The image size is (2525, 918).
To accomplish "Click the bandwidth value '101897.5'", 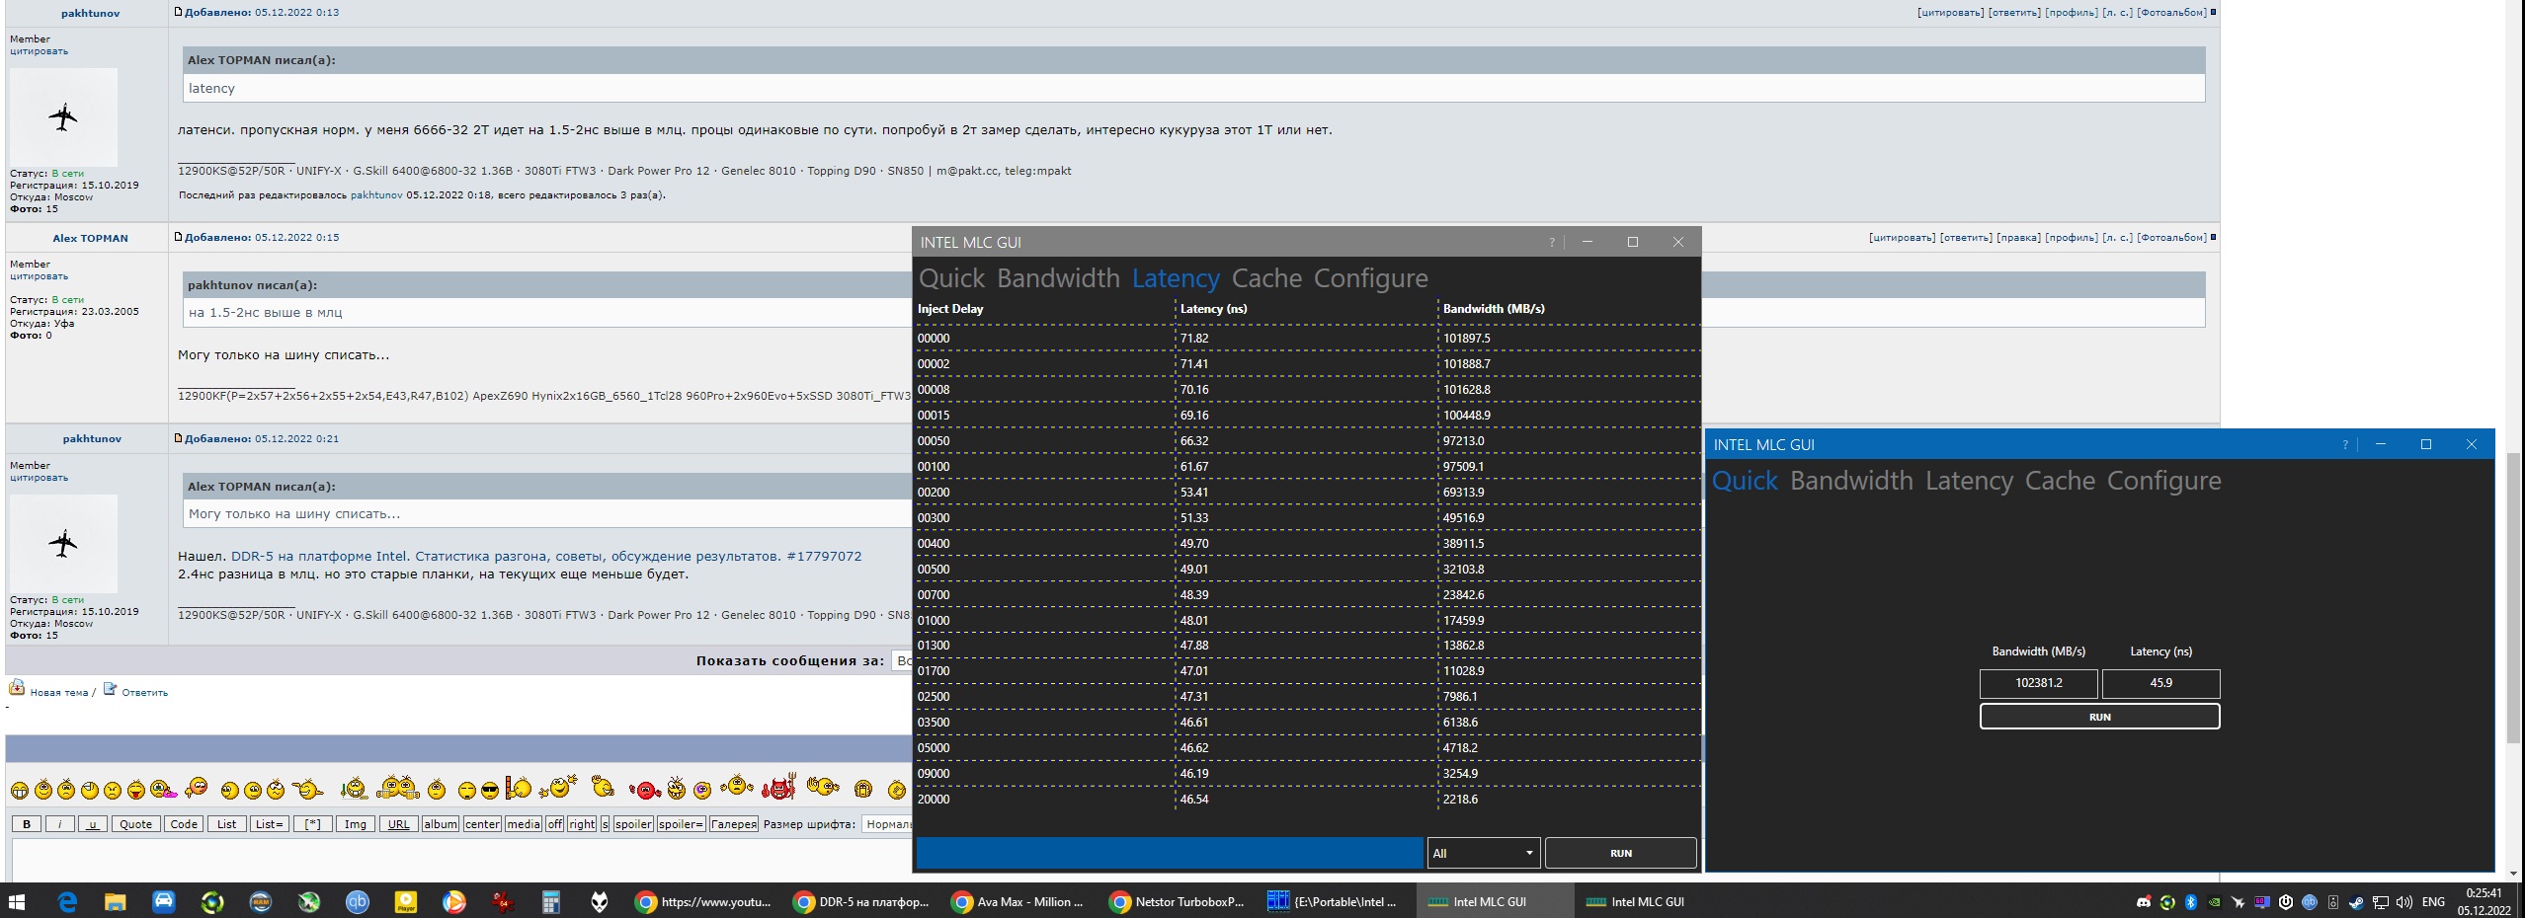I will [1467, 339].
